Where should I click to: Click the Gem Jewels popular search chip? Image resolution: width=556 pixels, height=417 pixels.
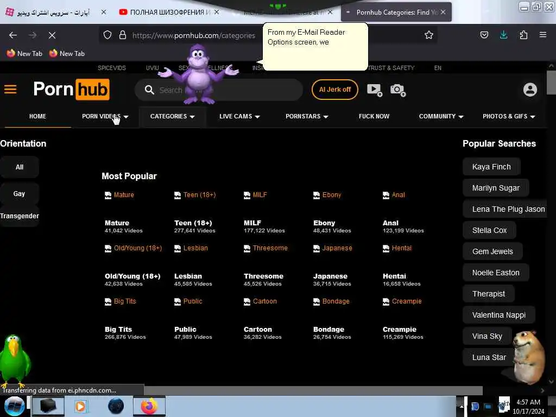click(x=492, y=251)
